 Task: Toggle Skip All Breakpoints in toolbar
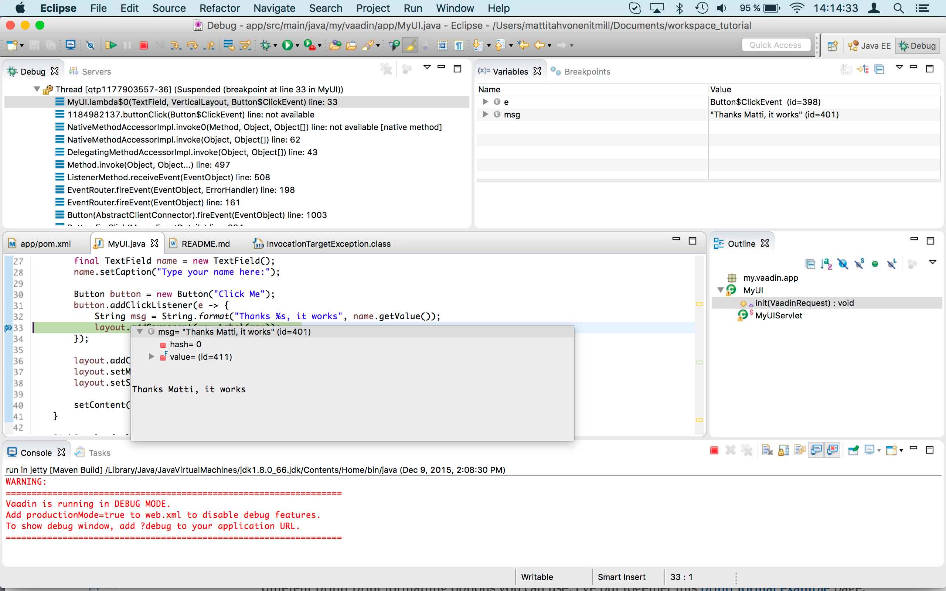coord(90,45)
